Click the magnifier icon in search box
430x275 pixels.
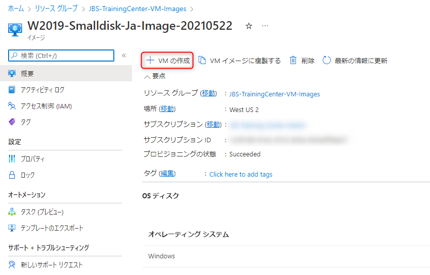tap(14, 56)
